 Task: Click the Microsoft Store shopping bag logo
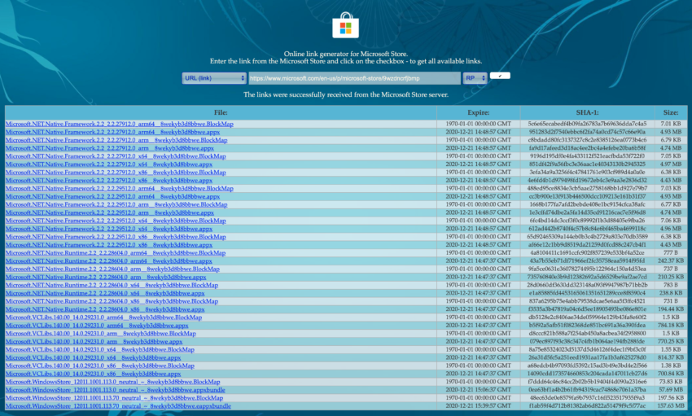[x=345, y=25]
